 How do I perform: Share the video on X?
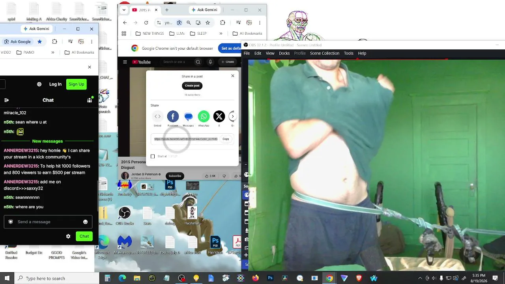(x=219, y=116)
